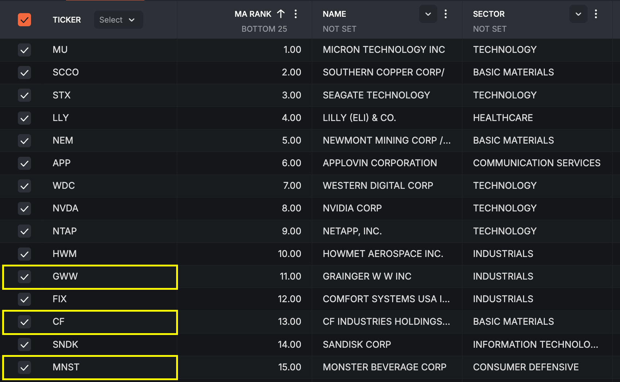Click NOT SET under the Sector header
The width and height of the screenshot is (620, 382).
[x=490, y=29]
